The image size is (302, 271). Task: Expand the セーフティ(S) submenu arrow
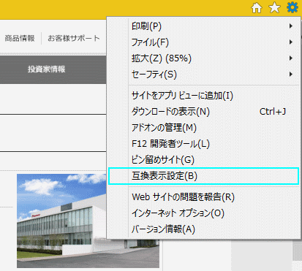(291, 75)
